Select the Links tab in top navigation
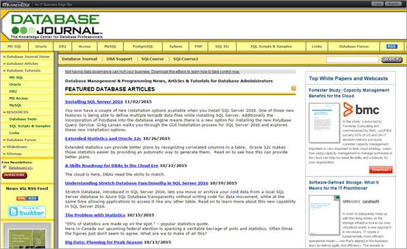Image resolution: width=407 pixels, height=249 pixels. pyautogui.click(x=317, y=46)
